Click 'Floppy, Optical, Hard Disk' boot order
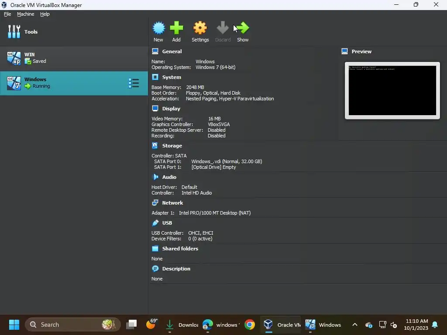 213,93
